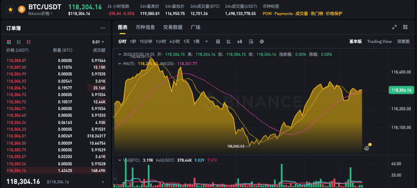Viewport: 417px width, 188px height.
Task: Select the 分时 time interval
Action: (122, 41)
